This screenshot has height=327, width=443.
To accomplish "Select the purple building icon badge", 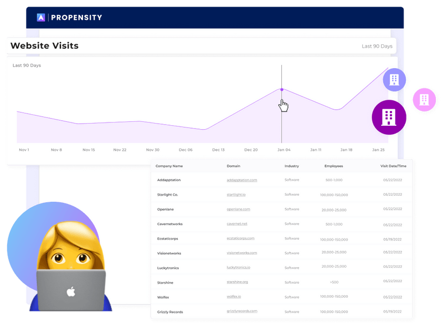I will click(390, 116).
